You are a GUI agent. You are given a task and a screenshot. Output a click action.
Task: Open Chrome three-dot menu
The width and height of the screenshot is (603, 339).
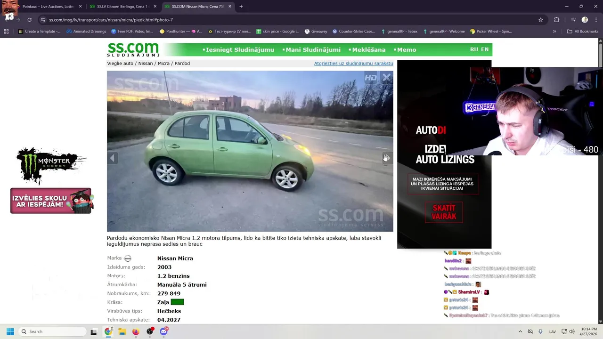pyautogui.click(x=595, y=20)
